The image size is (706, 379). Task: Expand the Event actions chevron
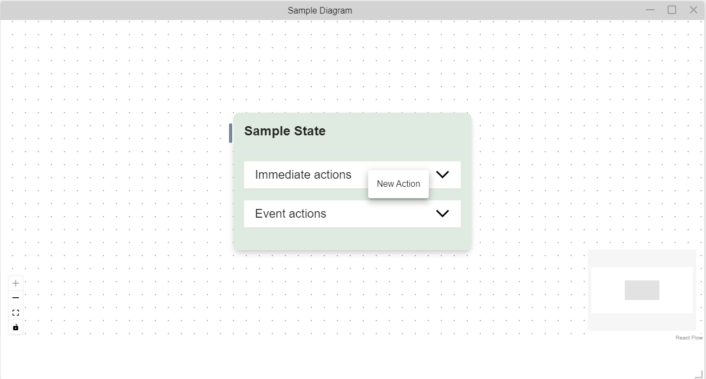click(442, 213)
